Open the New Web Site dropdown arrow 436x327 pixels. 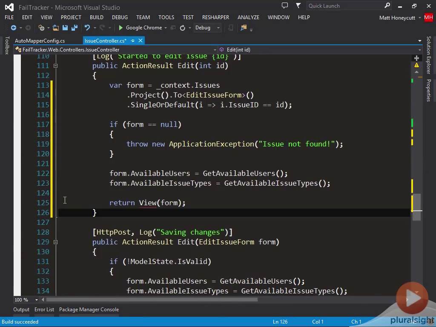49,28
